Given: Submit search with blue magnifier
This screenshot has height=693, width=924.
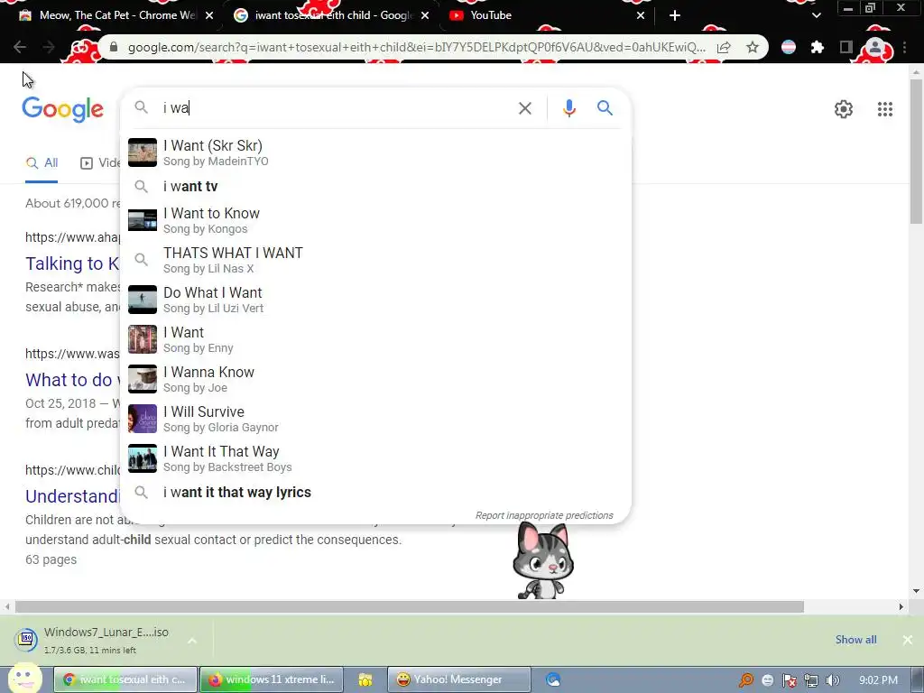Looking at the screenshot, I should 605,108.
